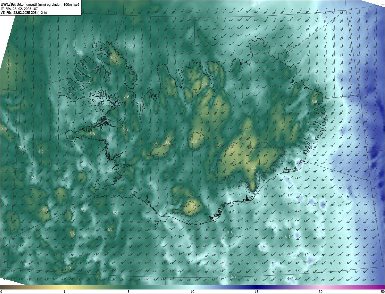Click the 2.5 value label on the map

231,150
